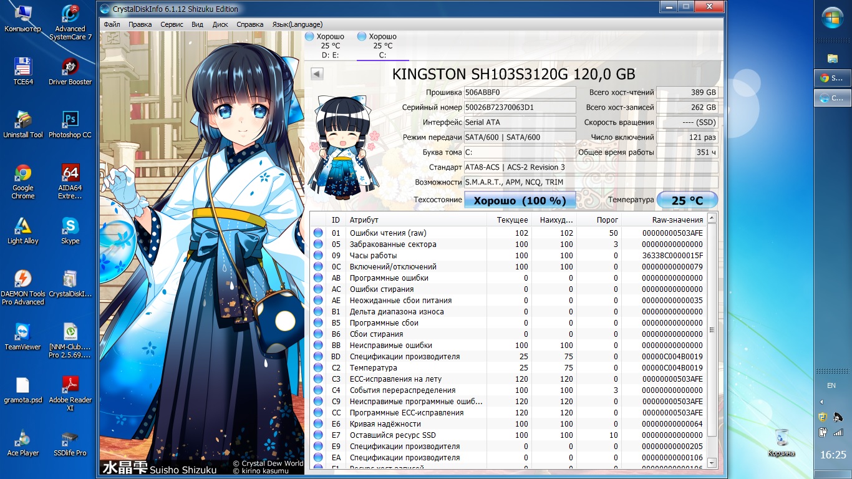Select the Включений/отключений attribute row
This screenshot has height=479, width=852.
(x=508, y=267)
